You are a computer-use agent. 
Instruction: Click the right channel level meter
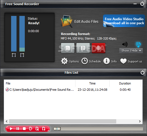click(x=22, y=34)
